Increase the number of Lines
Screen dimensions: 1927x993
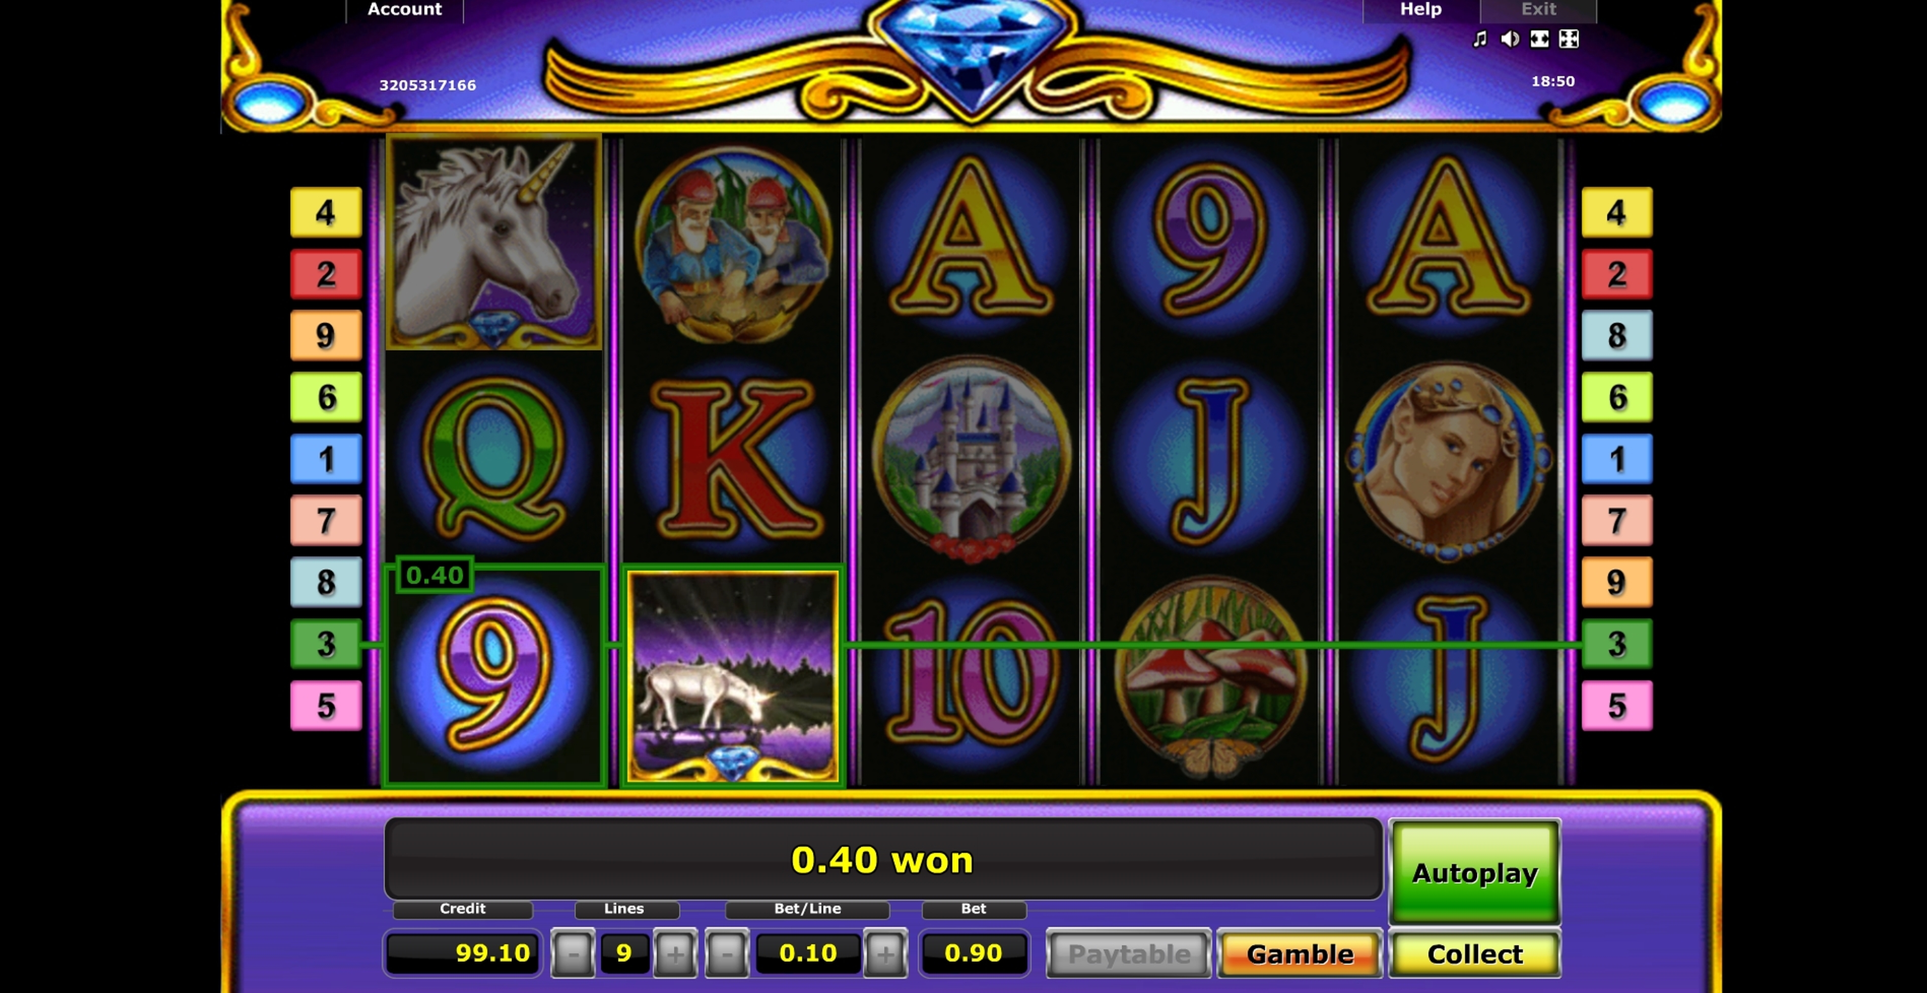pyautogui.click(x=675, y=953)
